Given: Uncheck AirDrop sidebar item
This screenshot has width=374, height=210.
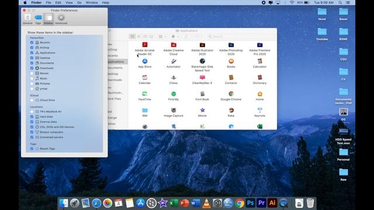Looking at the screenshot, I should [32, 48].
